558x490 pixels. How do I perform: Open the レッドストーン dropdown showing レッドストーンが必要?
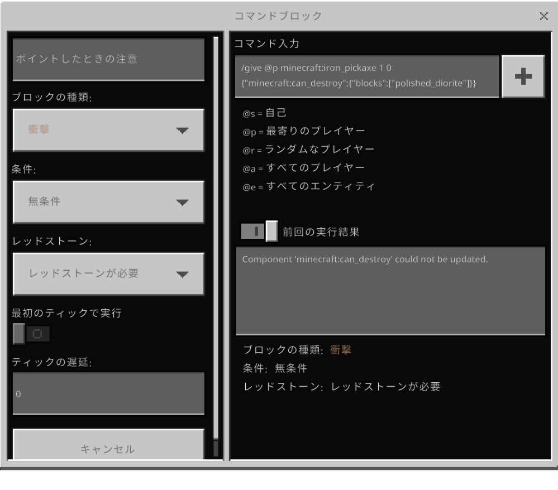108,274
